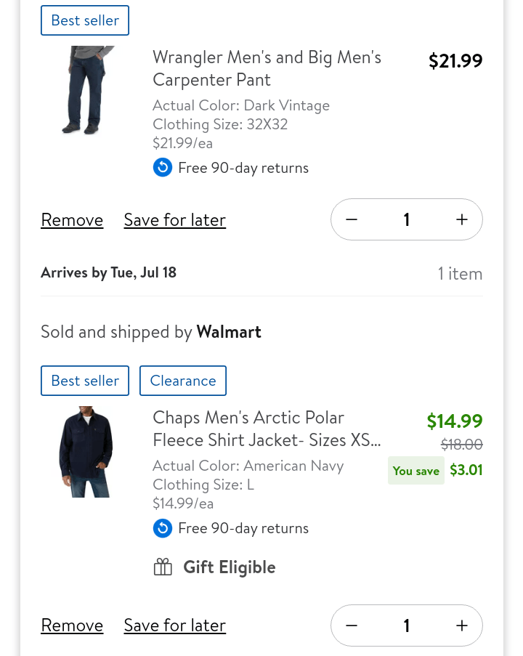
Task: Save Wrangler Carpenter Pant for later
Action: pos(174,220)
